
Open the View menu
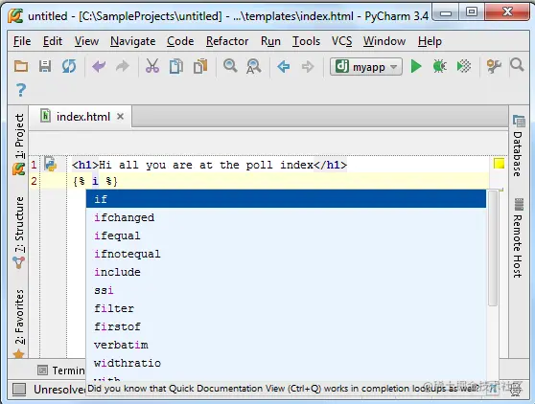click(86, 41)
